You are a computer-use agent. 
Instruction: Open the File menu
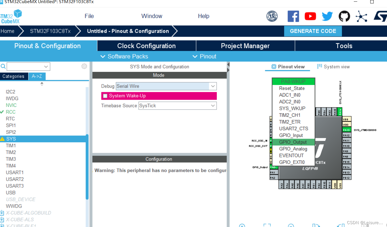click(89, 16)
